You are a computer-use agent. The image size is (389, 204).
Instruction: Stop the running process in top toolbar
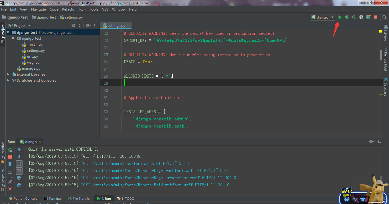[376, 17]
